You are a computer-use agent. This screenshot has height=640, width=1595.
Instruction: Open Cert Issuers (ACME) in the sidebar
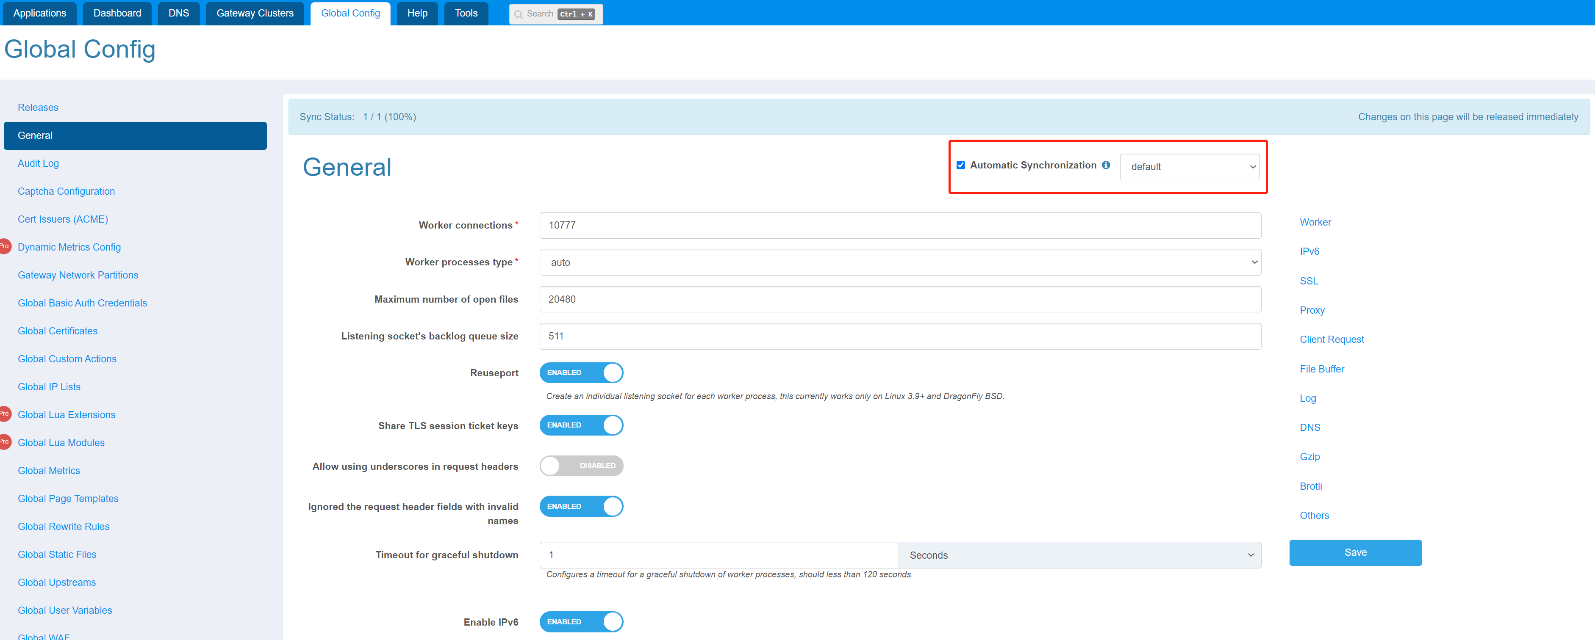pos(63,219)
